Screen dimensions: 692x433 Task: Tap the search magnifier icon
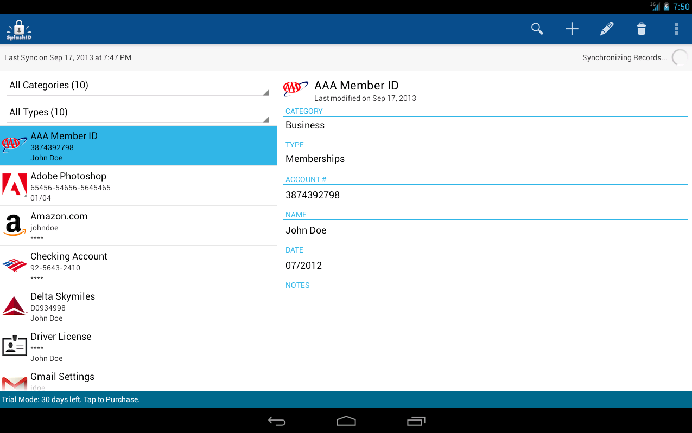pos(537,29)
